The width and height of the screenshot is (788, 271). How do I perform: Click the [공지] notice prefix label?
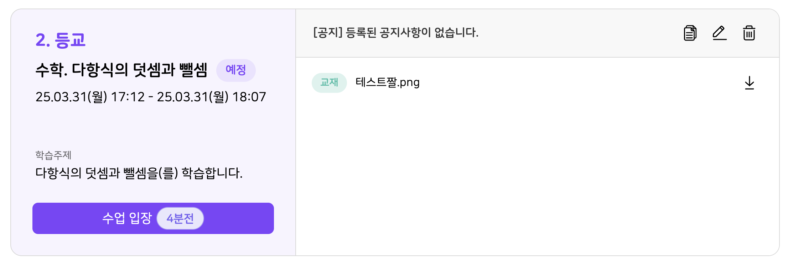tap(328, 33)
